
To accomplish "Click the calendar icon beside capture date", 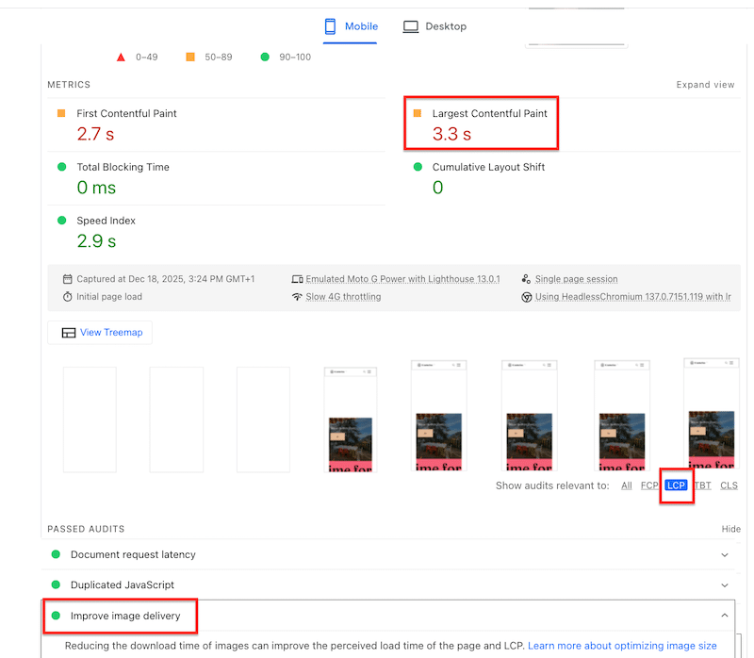I will point(68,279).
